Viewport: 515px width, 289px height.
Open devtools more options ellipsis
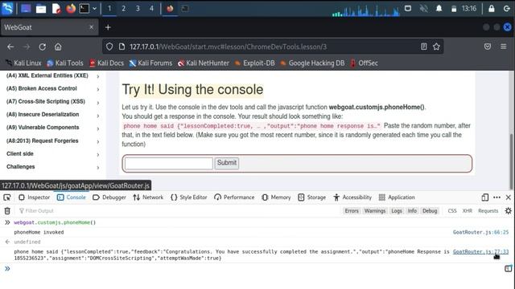click(496, 197)
